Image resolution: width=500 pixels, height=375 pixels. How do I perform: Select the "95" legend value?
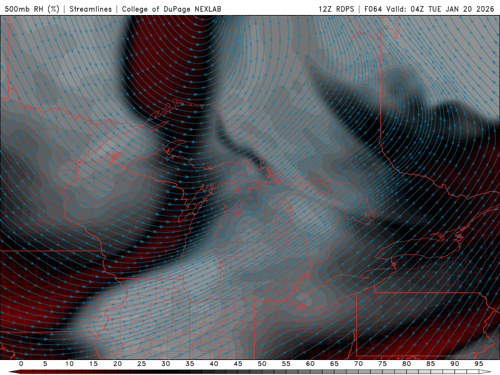(479, 364)
